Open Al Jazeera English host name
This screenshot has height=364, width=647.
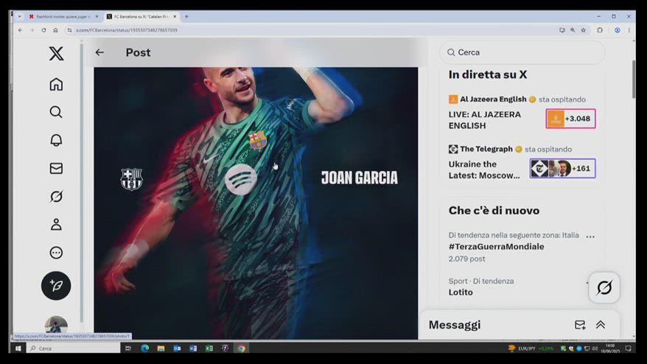pos(493,99)
